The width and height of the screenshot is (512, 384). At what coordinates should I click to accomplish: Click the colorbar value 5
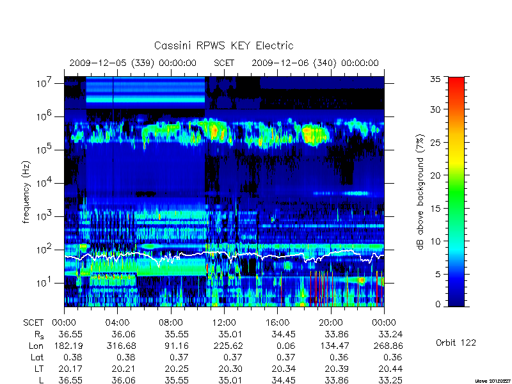click(438, 274)
